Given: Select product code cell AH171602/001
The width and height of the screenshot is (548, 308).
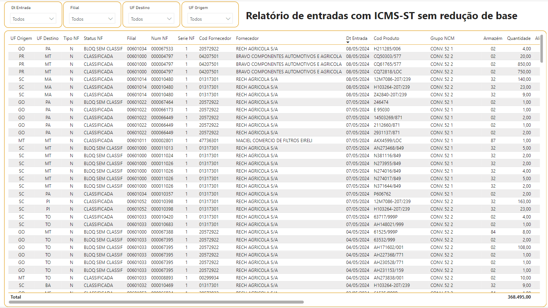Looking at the screenshot, I should pos(389,247).
